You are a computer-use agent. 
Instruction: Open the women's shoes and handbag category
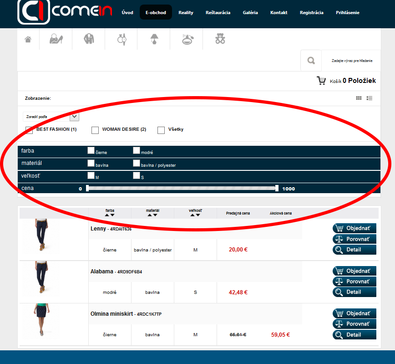coord(56,39)
